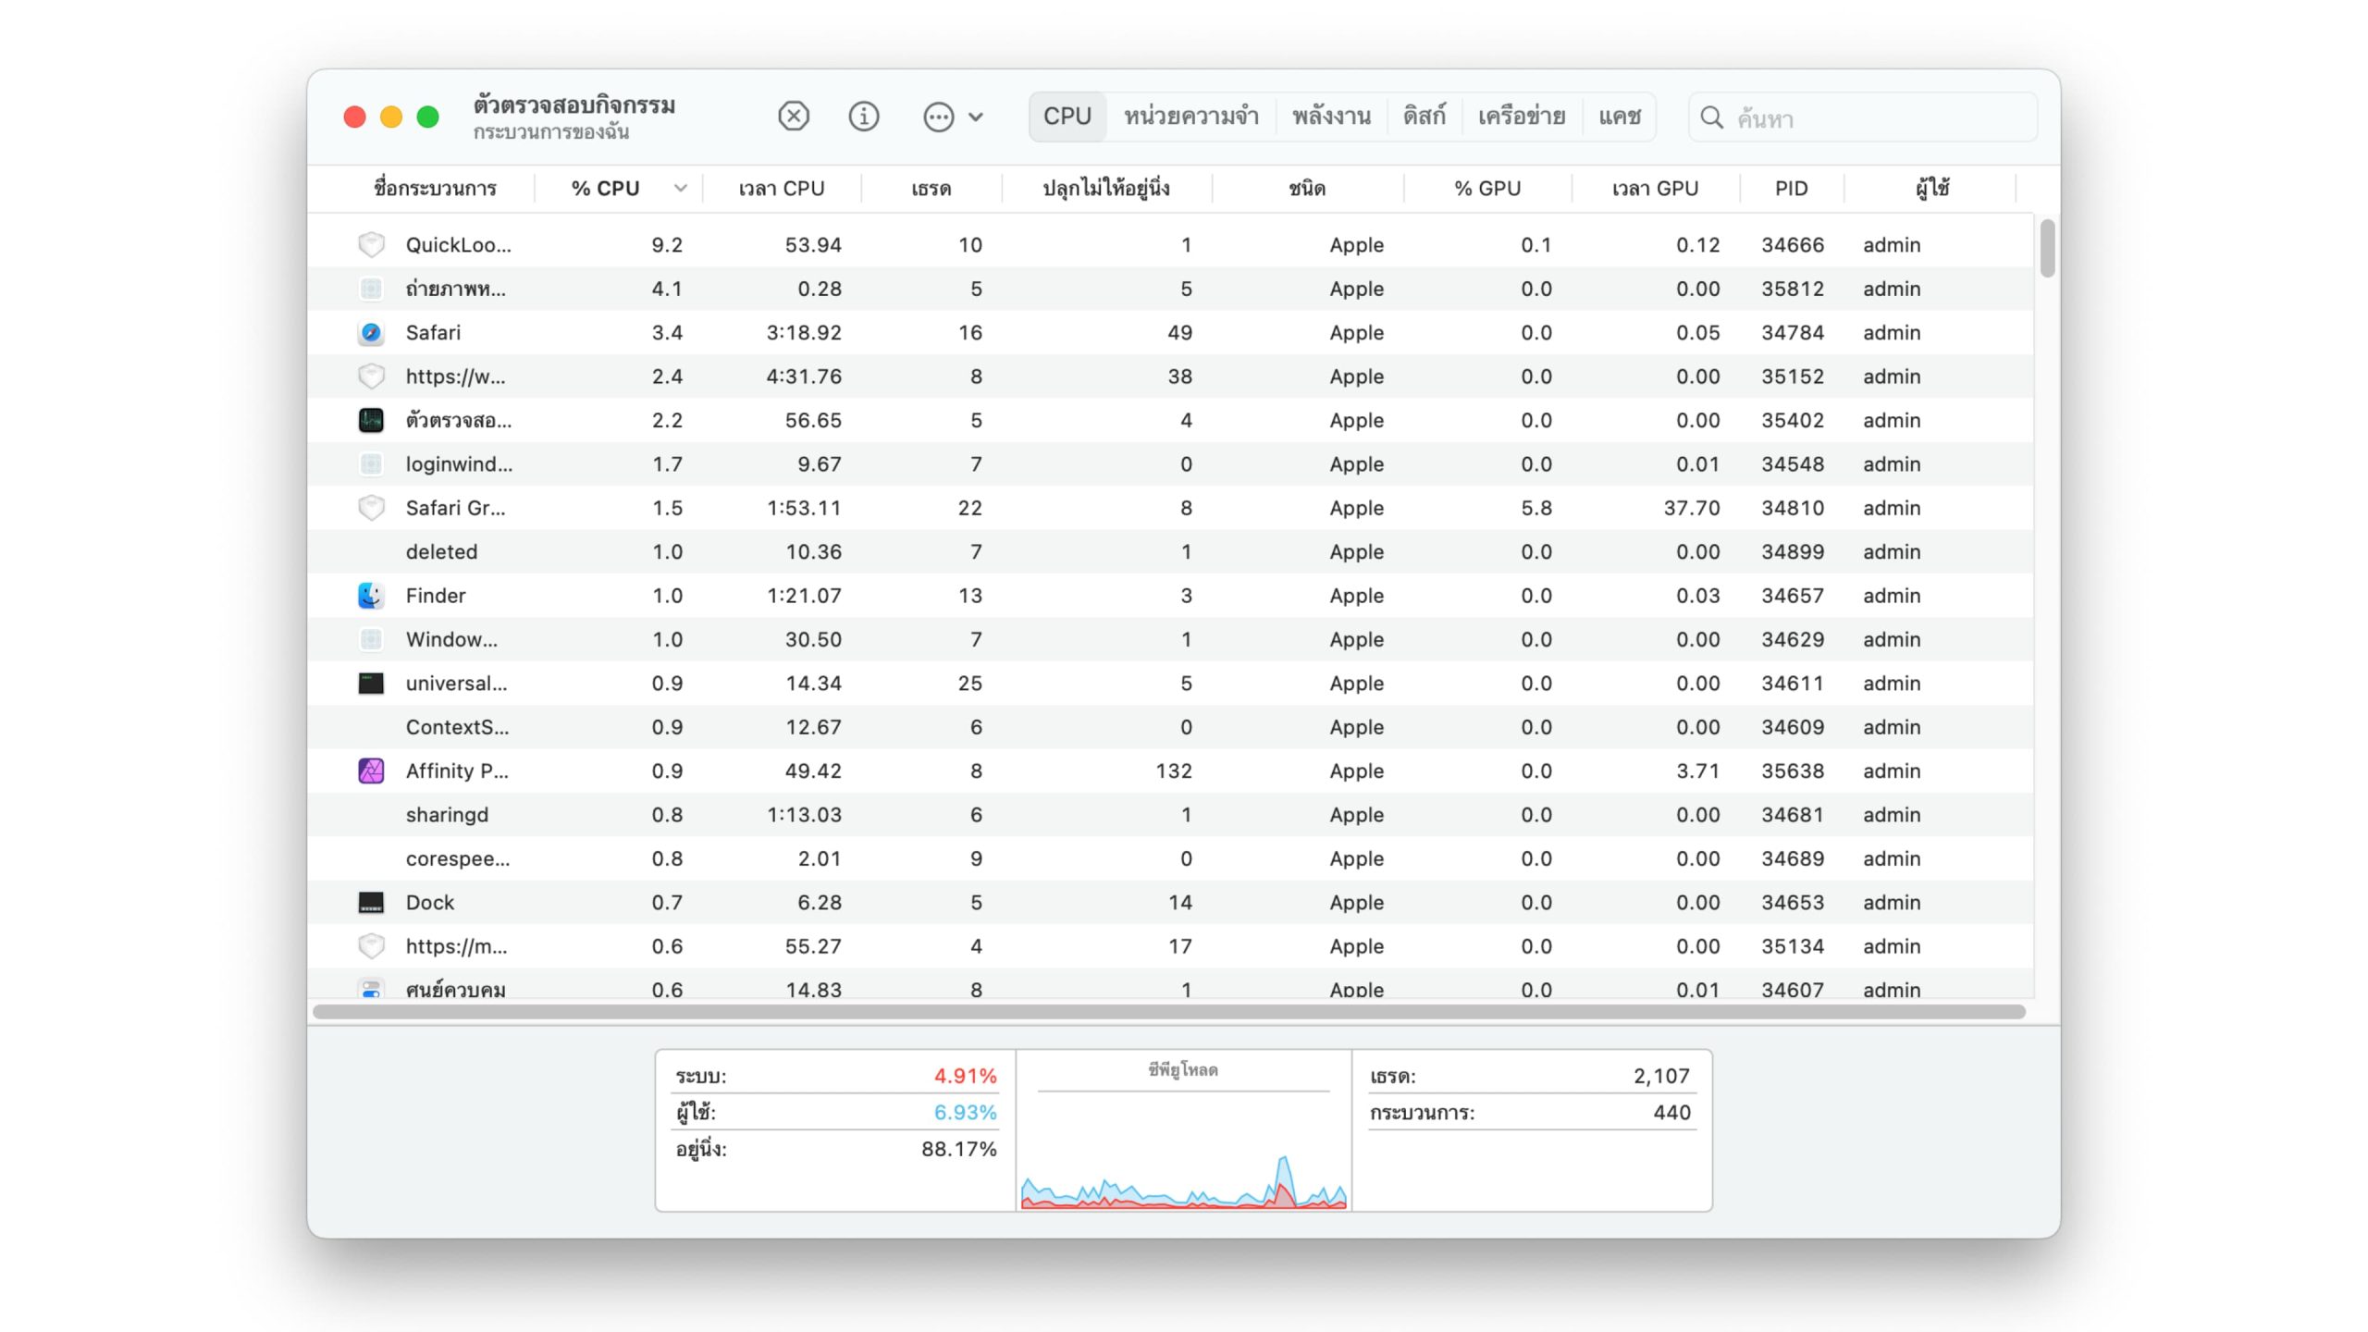
Task: Click the horizontal scrollbar below process list
Action: [1167, 1012]
